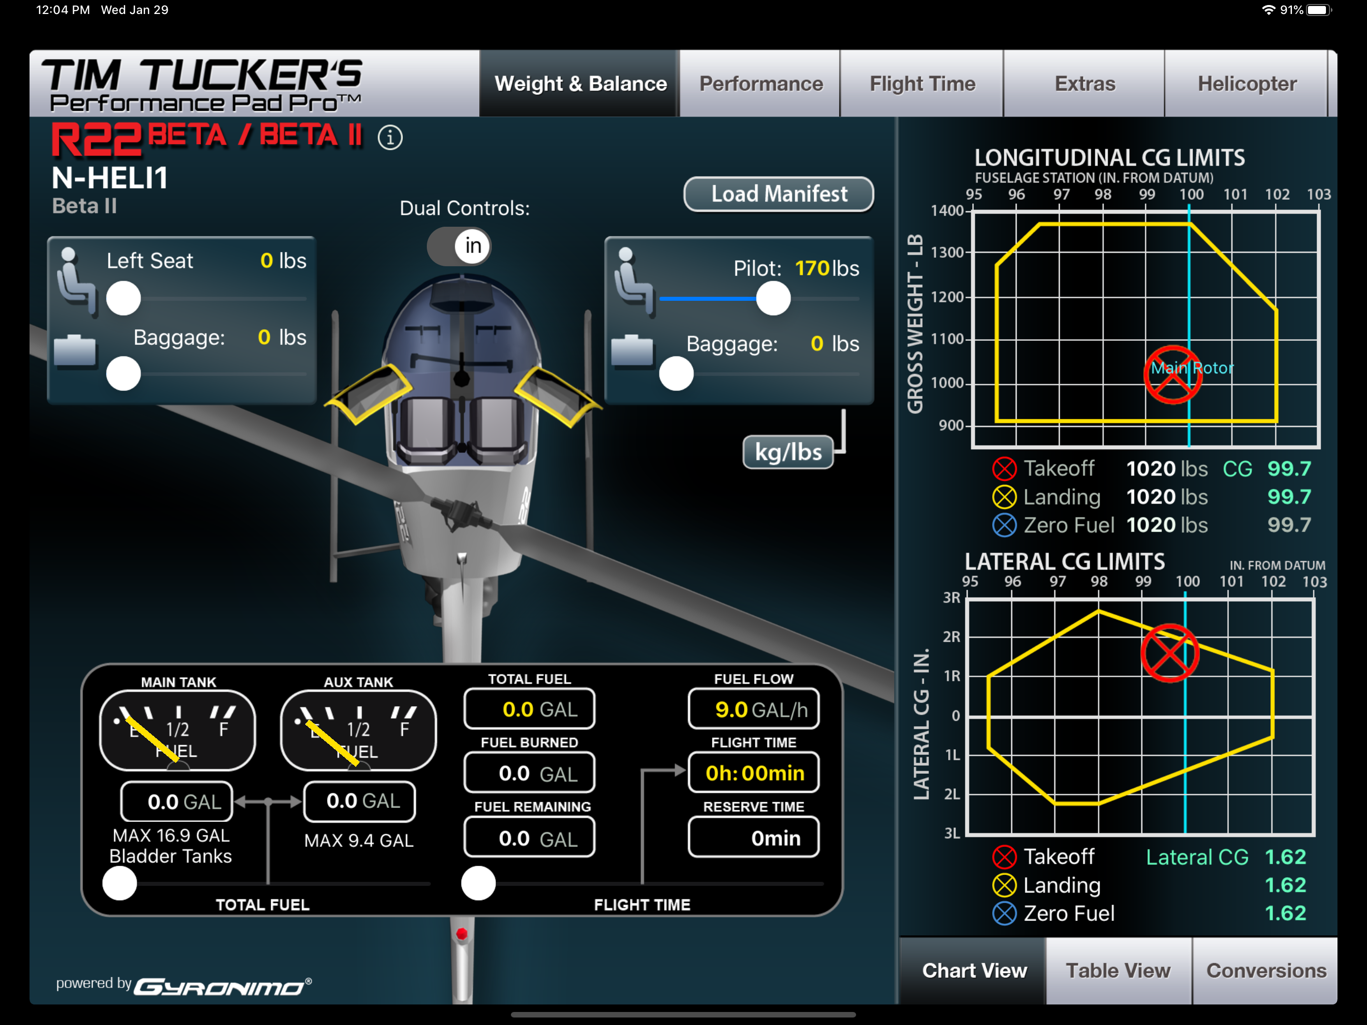
Task: Tap the red Takeoff marker in longitudinal legend
Action: (1004, 468)
